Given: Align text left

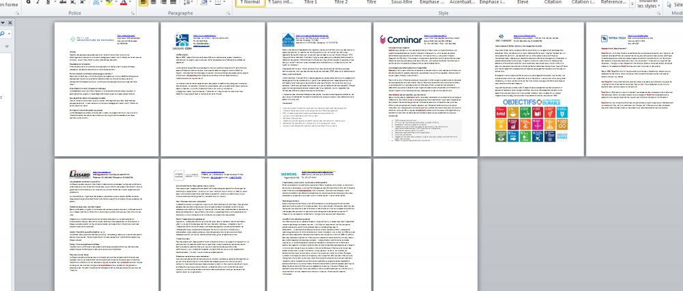Looking at the screenshot, I should 143,2.
